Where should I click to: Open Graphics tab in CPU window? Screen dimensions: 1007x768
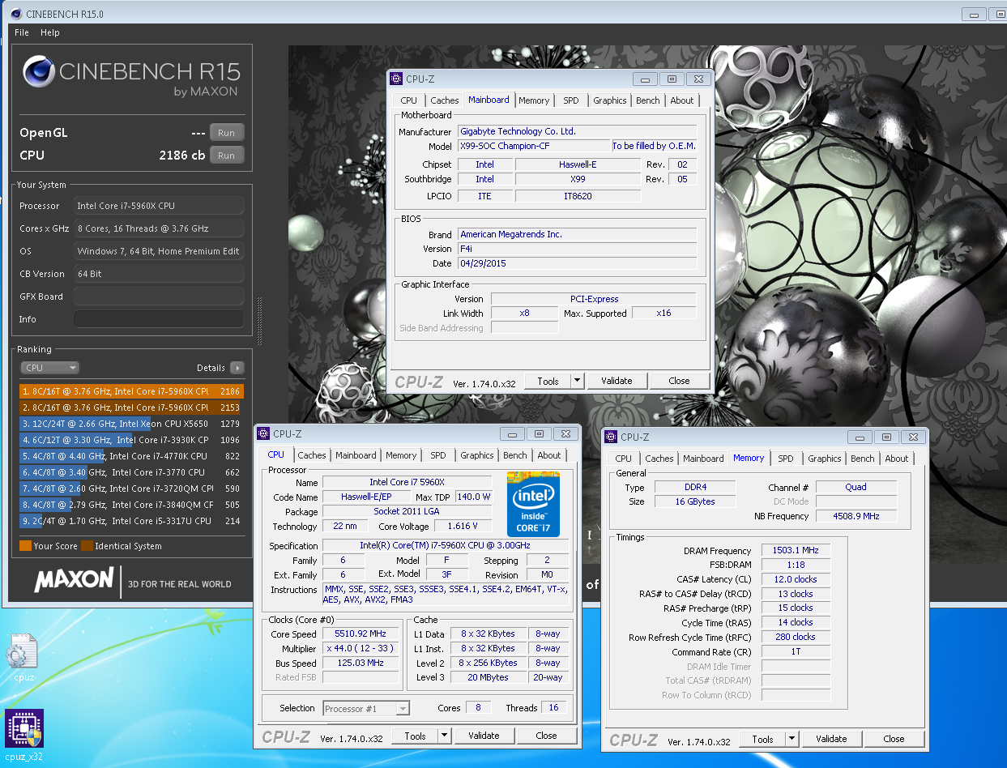tap(477, 455)
